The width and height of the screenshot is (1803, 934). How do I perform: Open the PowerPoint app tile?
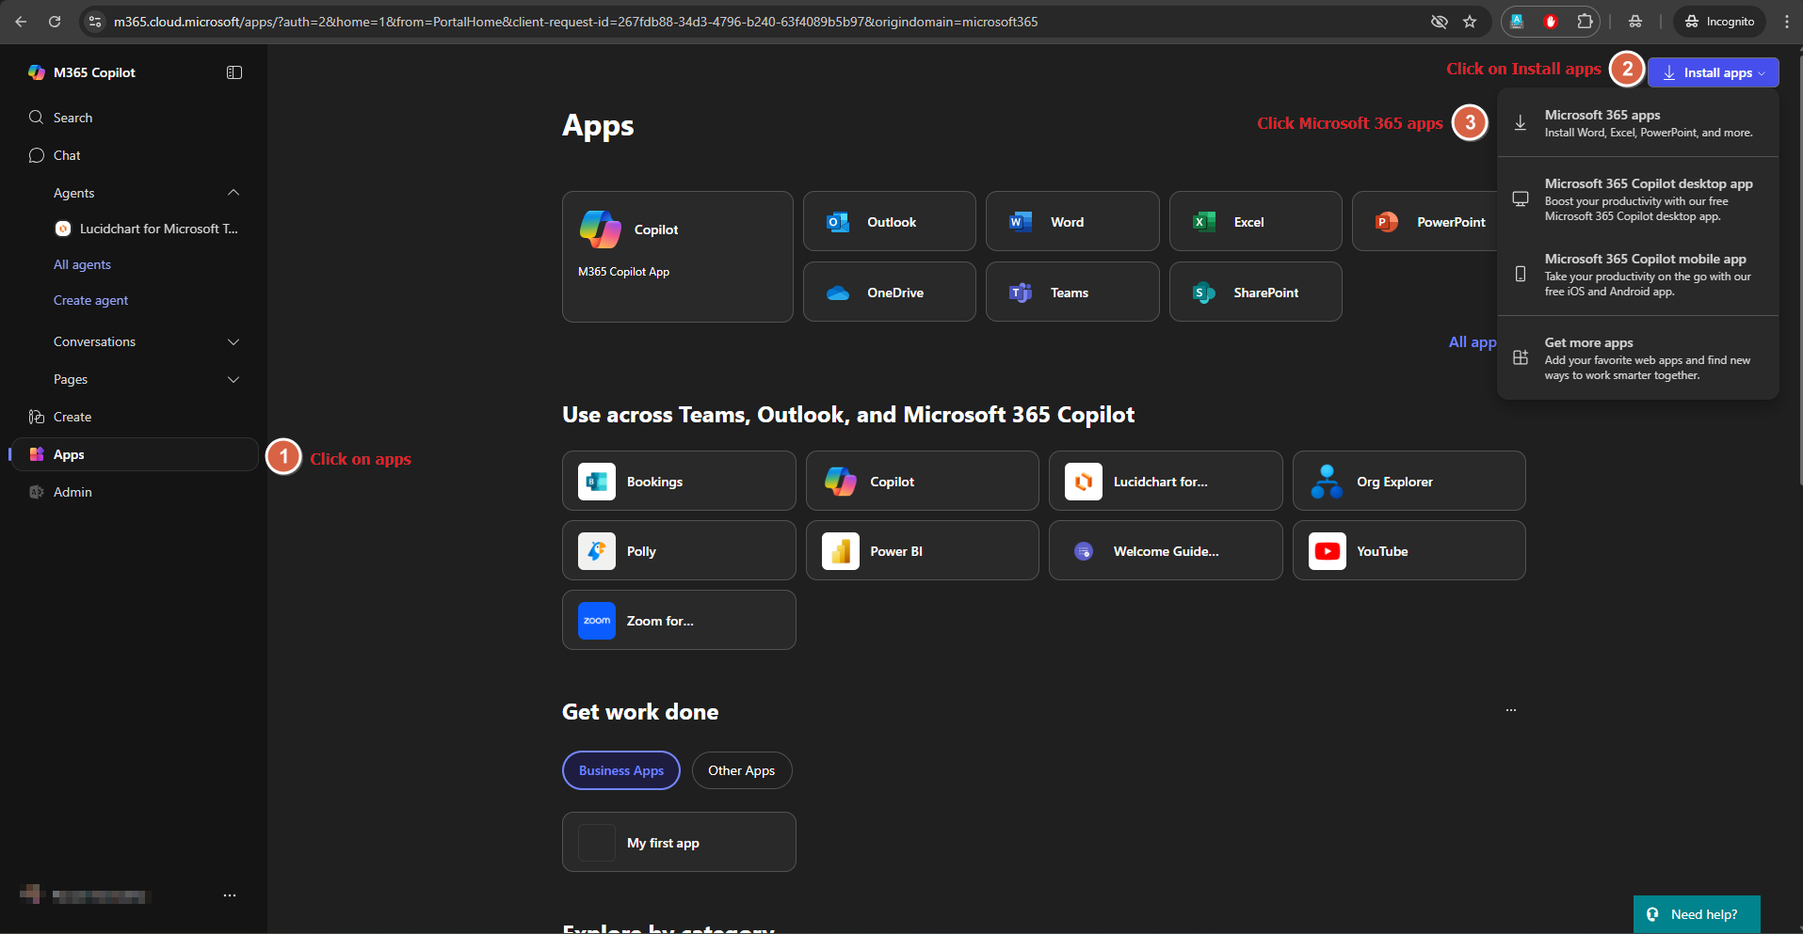tap(1425, 222)
